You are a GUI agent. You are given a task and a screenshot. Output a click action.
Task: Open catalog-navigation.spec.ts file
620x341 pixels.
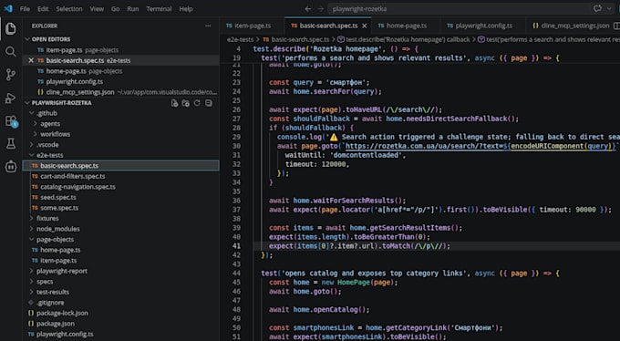click(77, 187)
